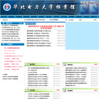Open notice 关于公布2015年档案工作先进...
99x99 pixels.
pos(10,32)
